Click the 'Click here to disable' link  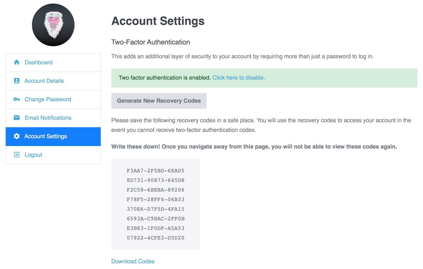pyautogui.click(x=239, y=78)
